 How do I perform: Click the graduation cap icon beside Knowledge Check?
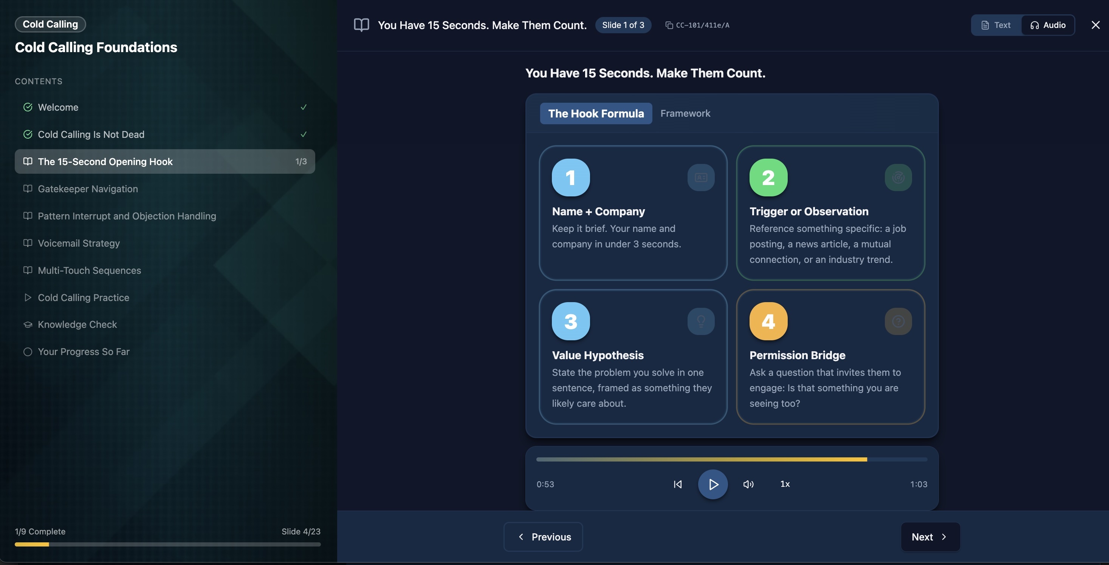click(28, 324)
